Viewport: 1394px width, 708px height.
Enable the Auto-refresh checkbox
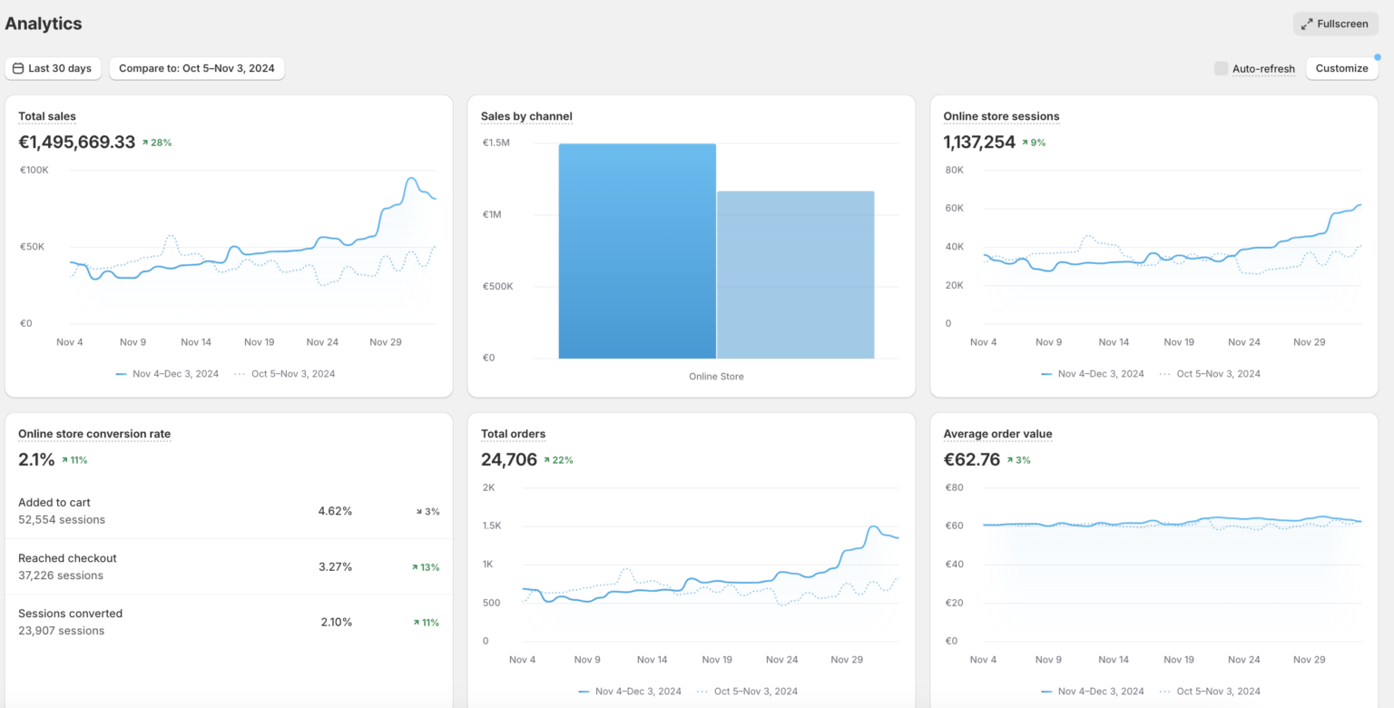[1221, 69]
